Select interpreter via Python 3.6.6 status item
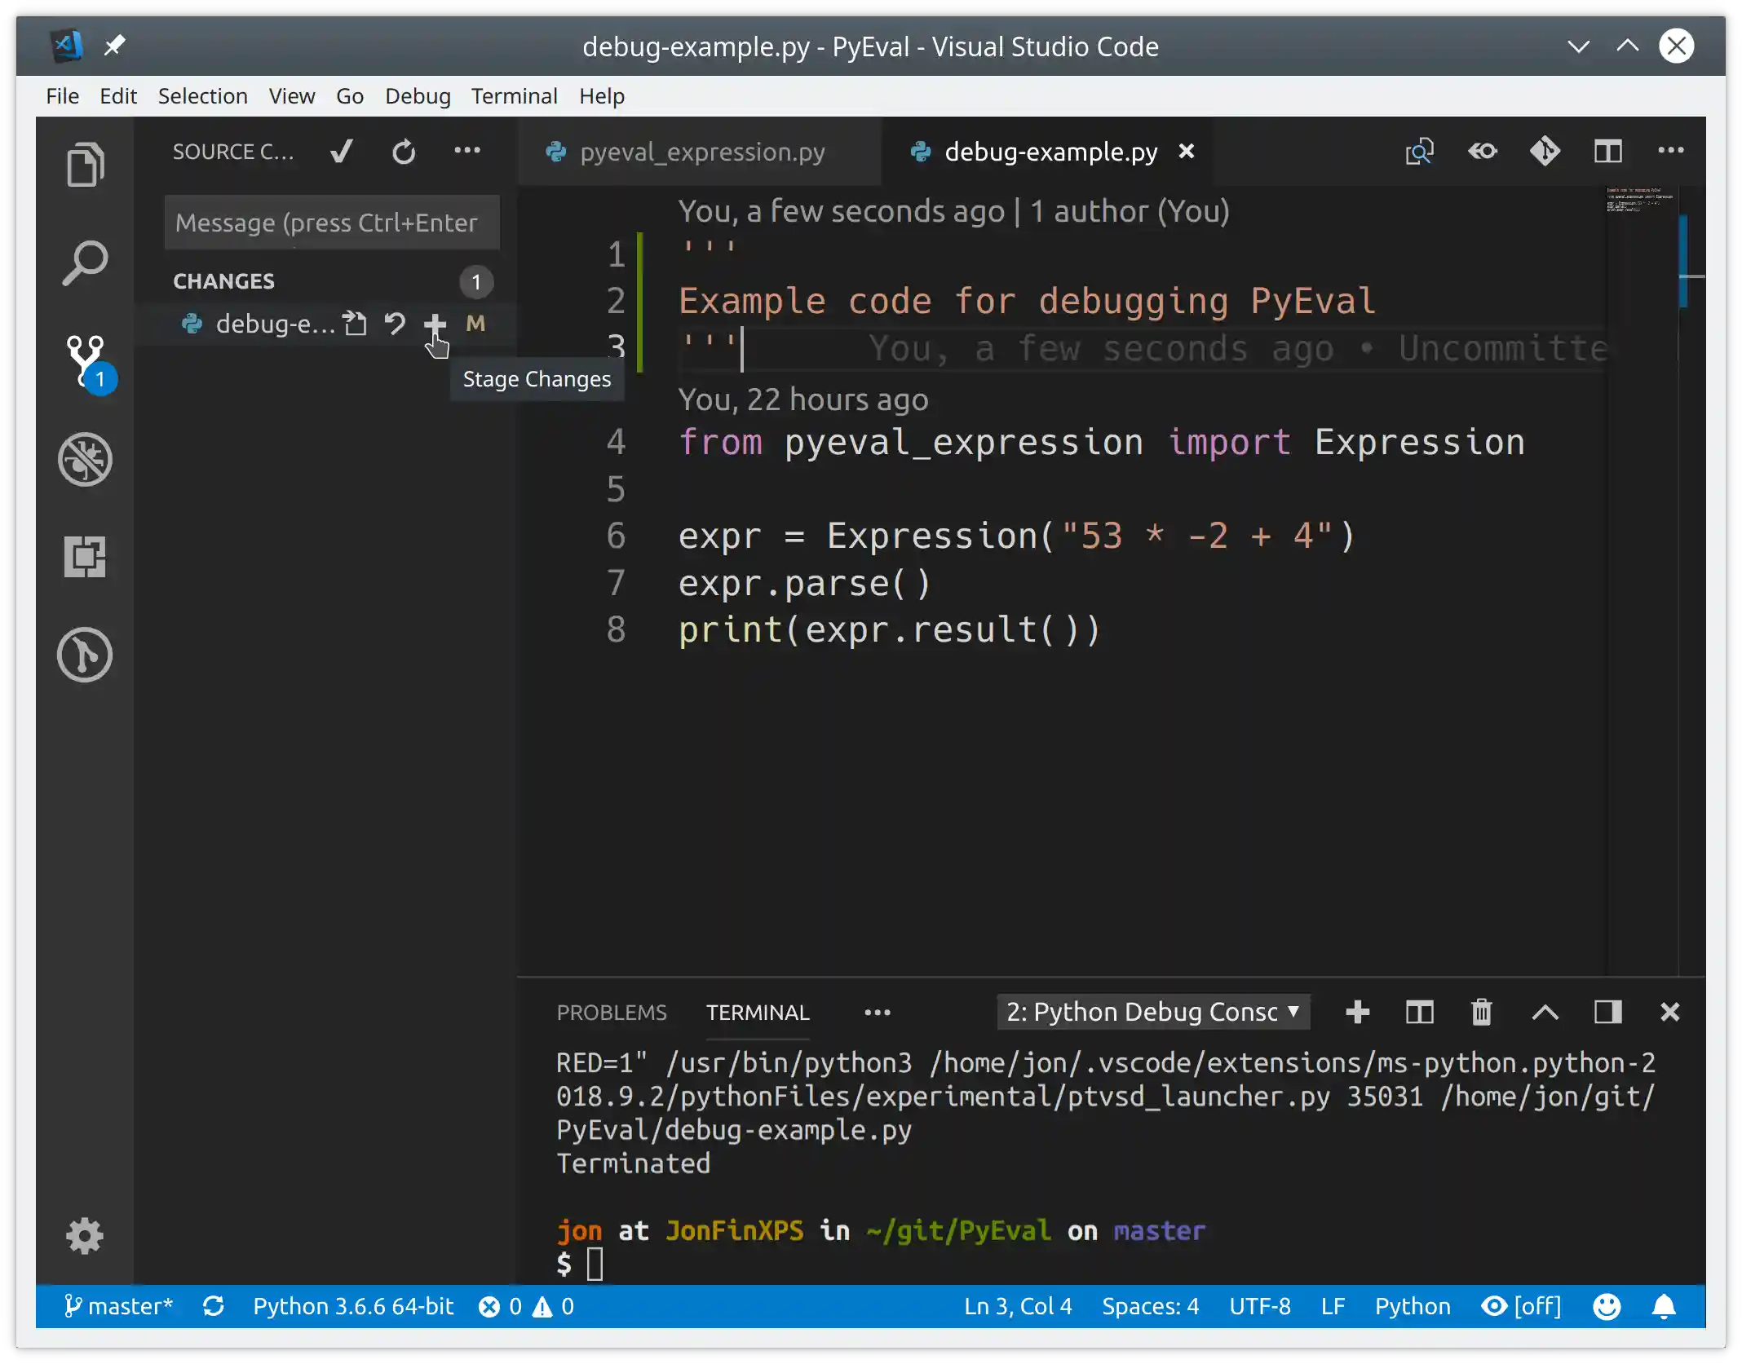1742x1364 pixels. point(352,1305)
